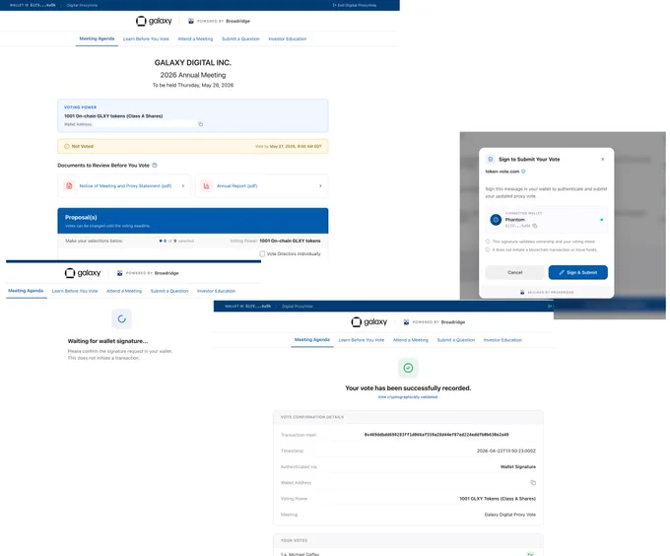Viewport: 670px width, 556px height.
Task: Click the 2026-04-22 timestamp value
Action: click(505, 451)
